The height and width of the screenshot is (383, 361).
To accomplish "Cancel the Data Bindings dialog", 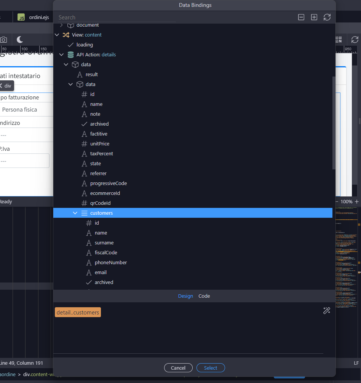I will tap(178, 368).
